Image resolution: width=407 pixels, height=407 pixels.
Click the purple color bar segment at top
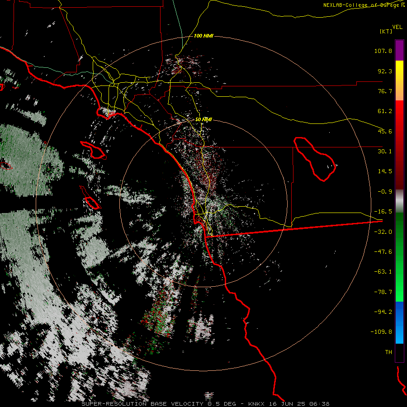pyautogui.click(x=399, y=50)
